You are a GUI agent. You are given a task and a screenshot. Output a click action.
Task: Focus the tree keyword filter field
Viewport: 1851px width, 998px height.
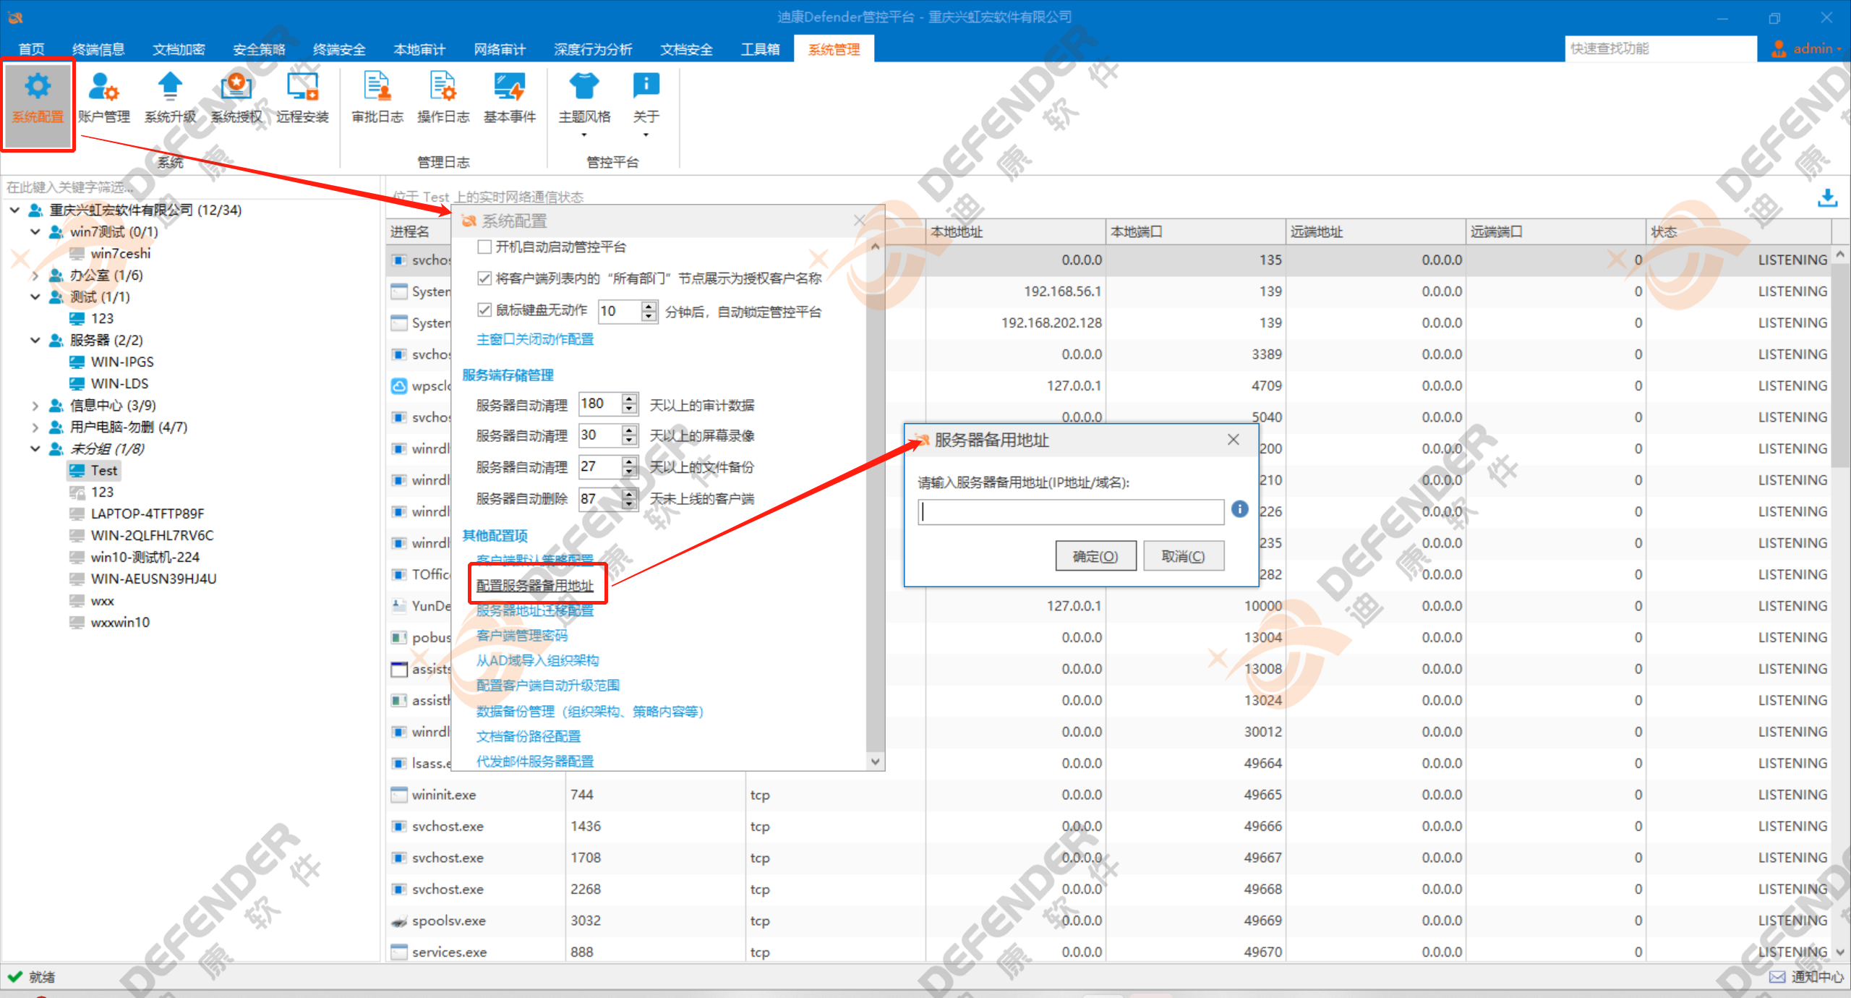pyautogui.click(x=192, y=187)
